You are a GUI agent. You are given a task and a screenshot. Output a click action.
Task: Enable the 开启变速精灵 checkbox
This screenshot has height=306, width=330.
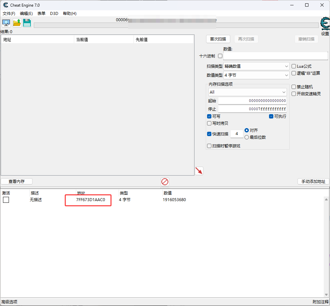click(x=294, y=94)
